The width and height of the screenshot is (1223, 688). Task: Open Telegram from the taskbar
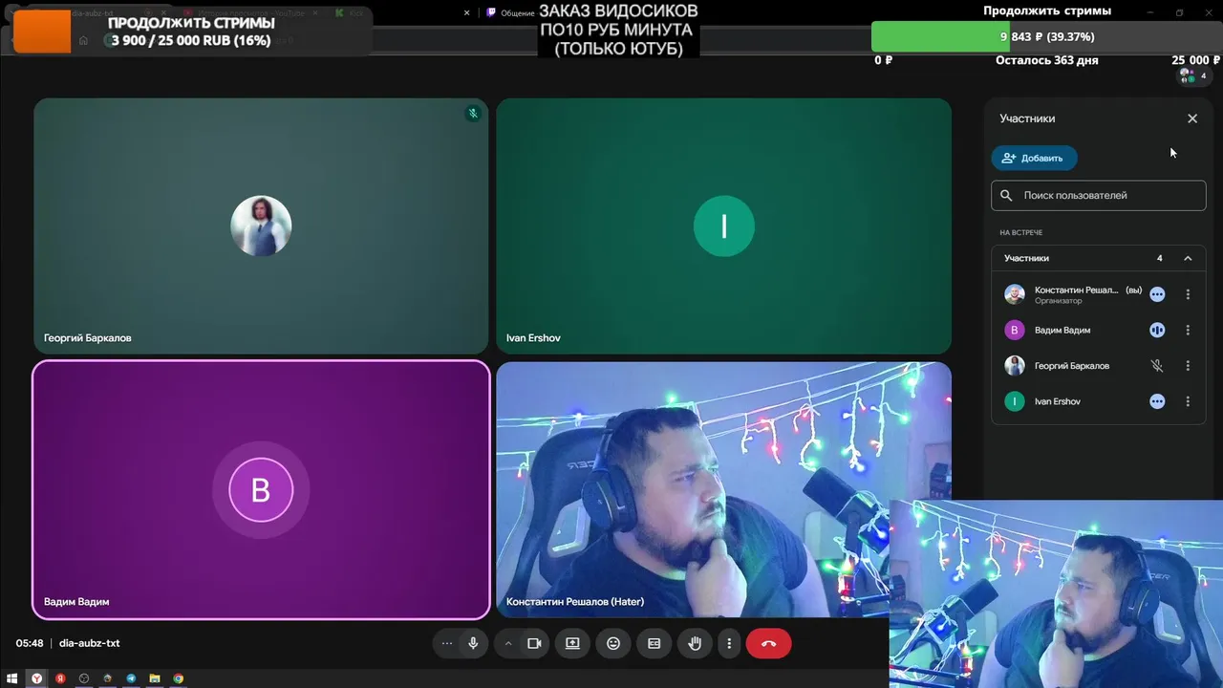click(x=131, y=678)
